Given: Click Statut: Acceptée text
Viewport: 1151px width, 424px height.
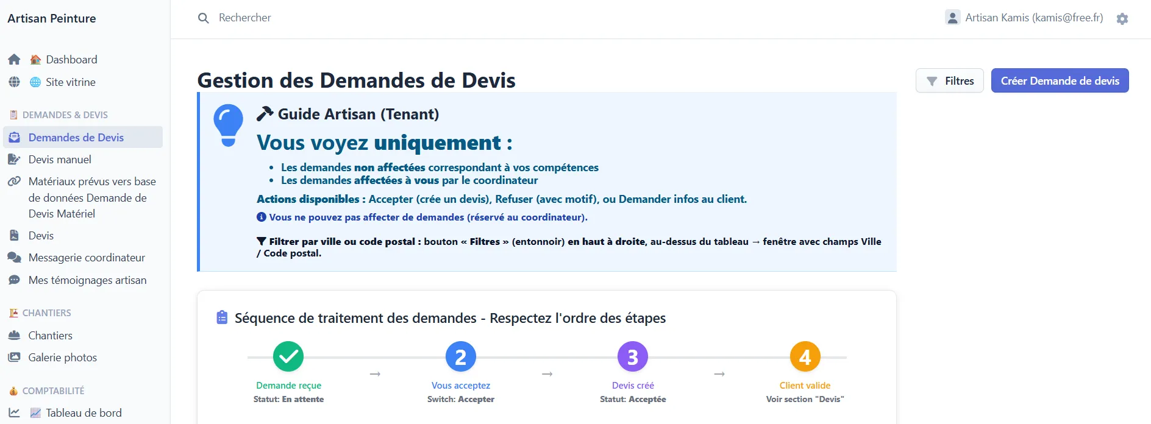Looking at the screenshot, I should point(633,400).
